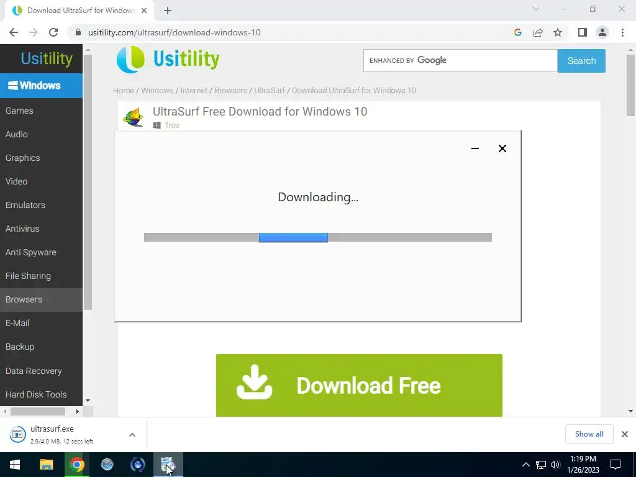
Task: Open the Windows Start menu
Action: (x=15, y=465)
